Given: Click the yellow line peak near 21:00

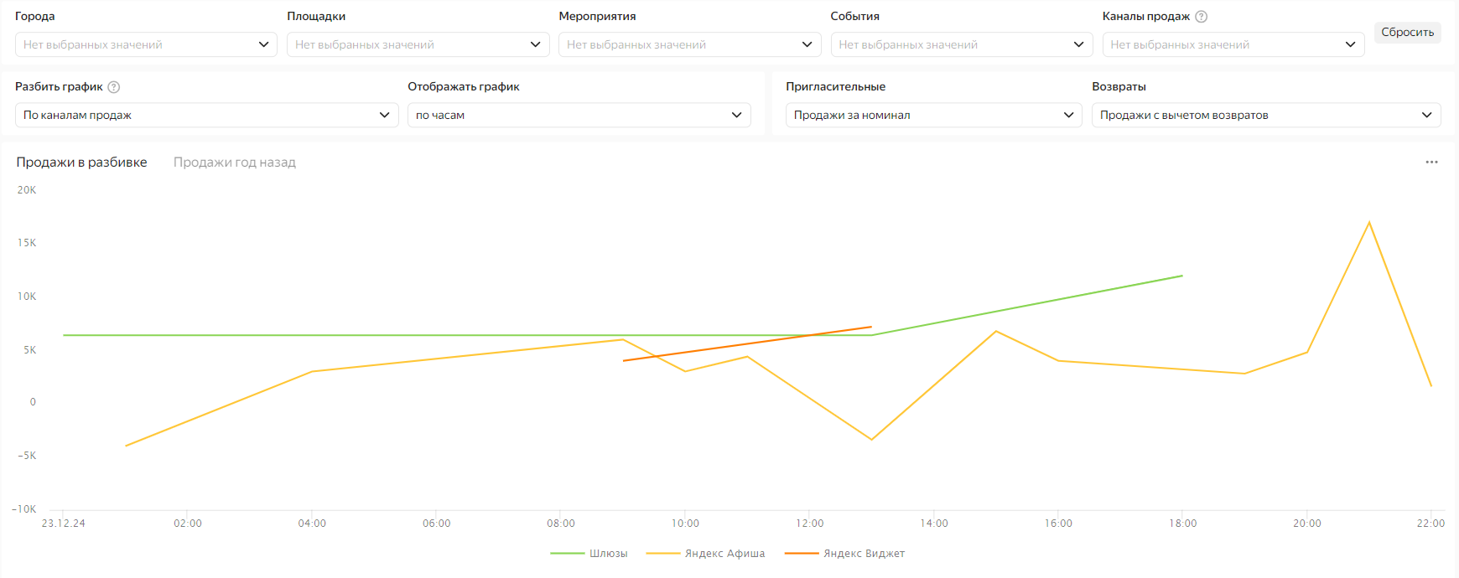Looking at the screenshot, I should point(1369,223).
